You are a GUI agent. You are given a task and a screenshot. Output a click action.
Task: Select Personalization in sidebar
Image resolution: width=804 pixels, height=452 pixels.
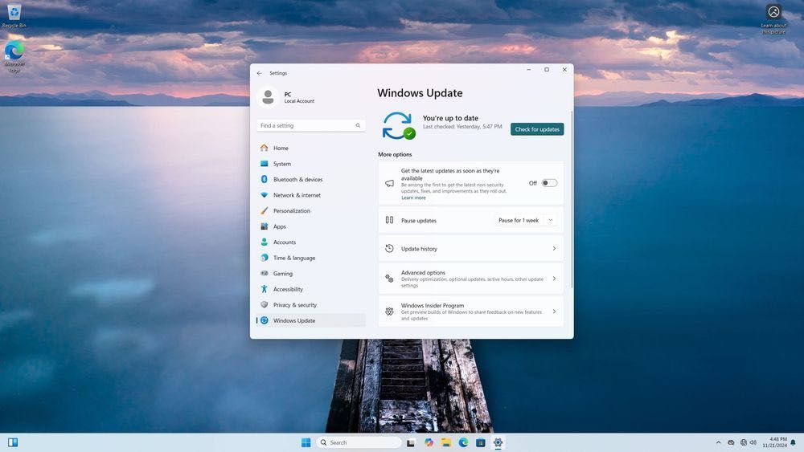310,211
